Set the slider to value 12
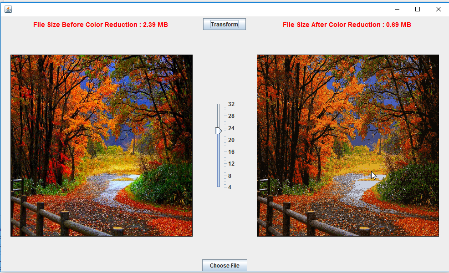 click(218, 164)
